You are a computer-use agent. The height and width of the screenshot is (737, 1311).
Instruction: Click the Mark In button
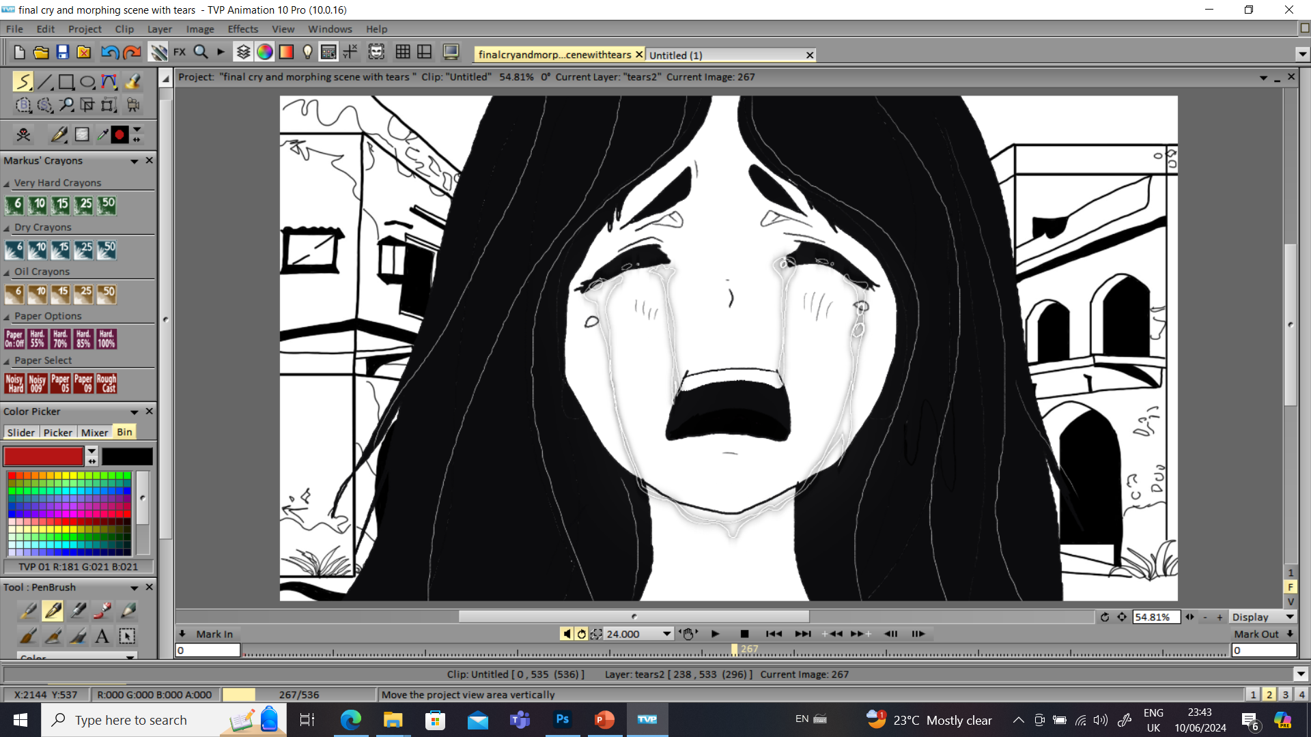214,634
